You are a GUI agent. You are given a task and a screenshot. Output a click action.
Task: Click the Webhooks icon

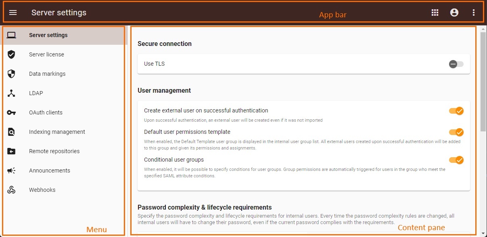(11, 190)
